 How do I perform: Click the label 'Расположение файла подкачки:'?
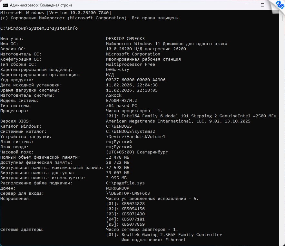click(x=36, y=183)
